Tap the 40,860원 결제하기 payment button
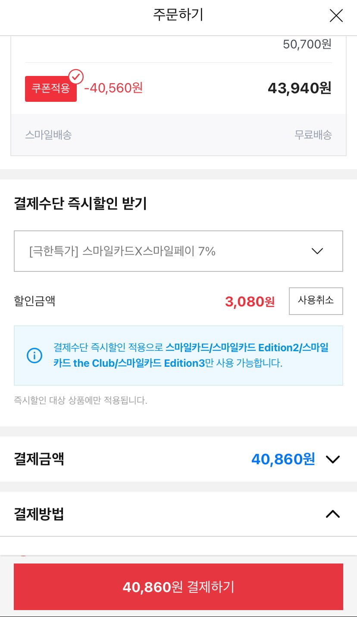 tap(178, 586)
